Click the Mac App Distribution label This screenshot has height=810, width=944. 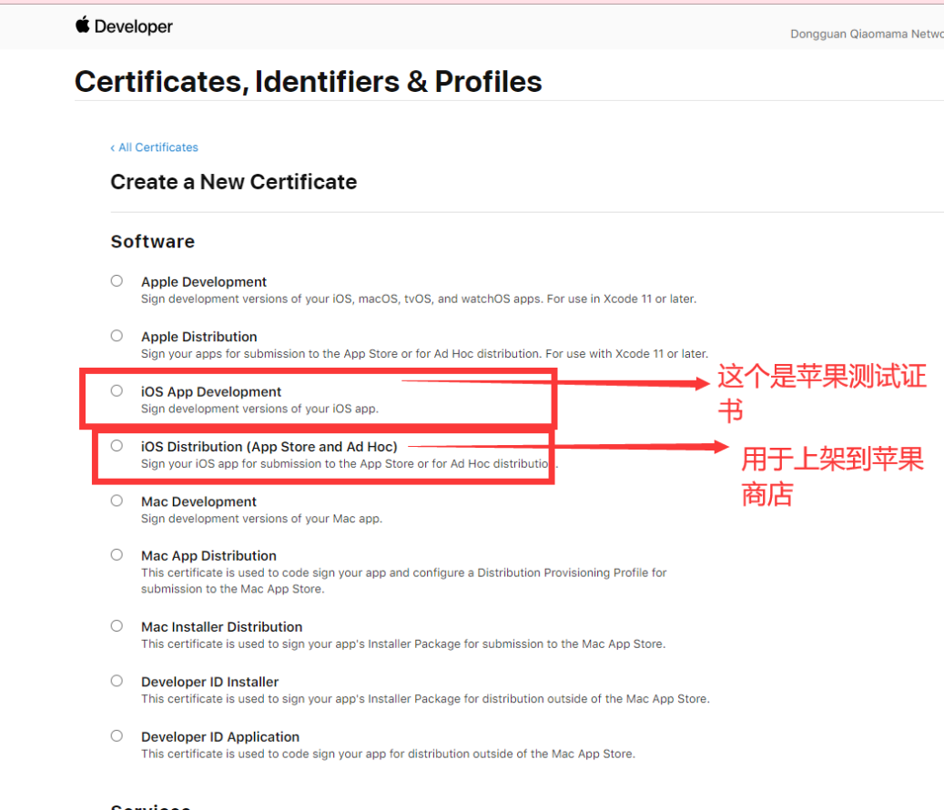[208, 555]
